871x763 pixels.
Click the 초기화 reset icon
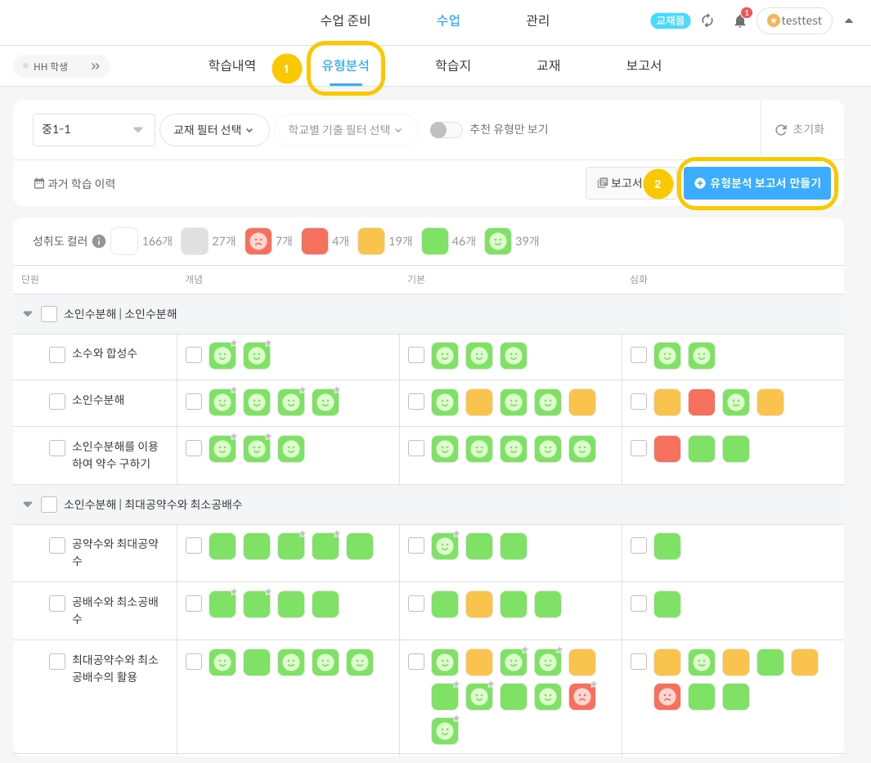click(x=781, y=130)
